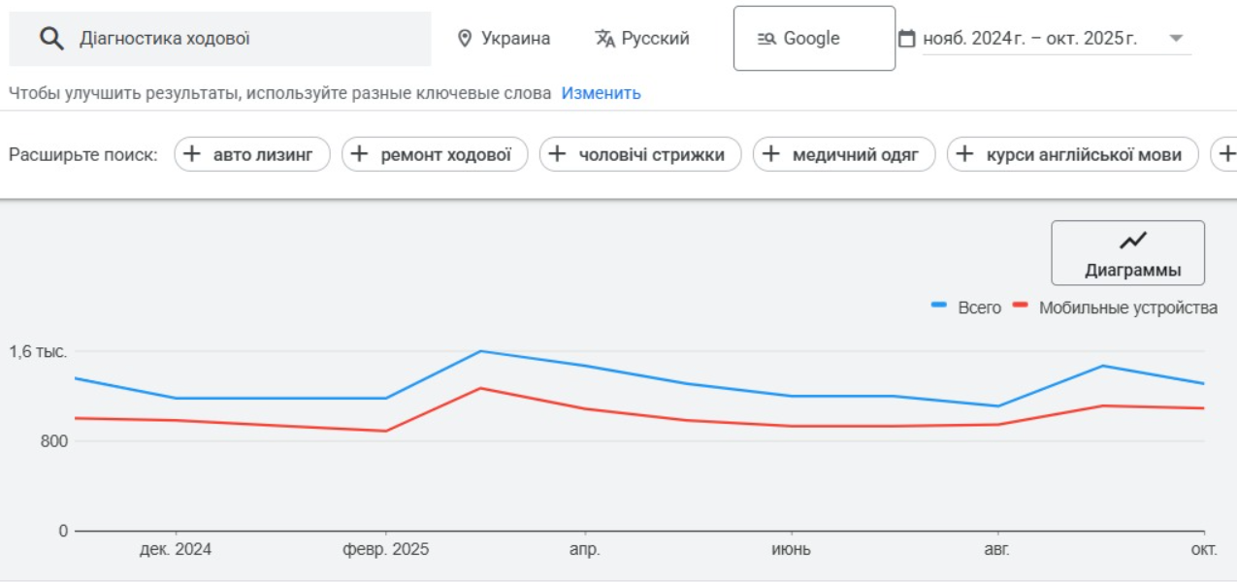Add чоловічі стрижки keyword suggestion

640,154
